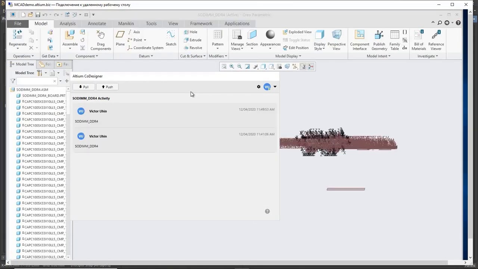Expand the Datum group

click(146, 56)
